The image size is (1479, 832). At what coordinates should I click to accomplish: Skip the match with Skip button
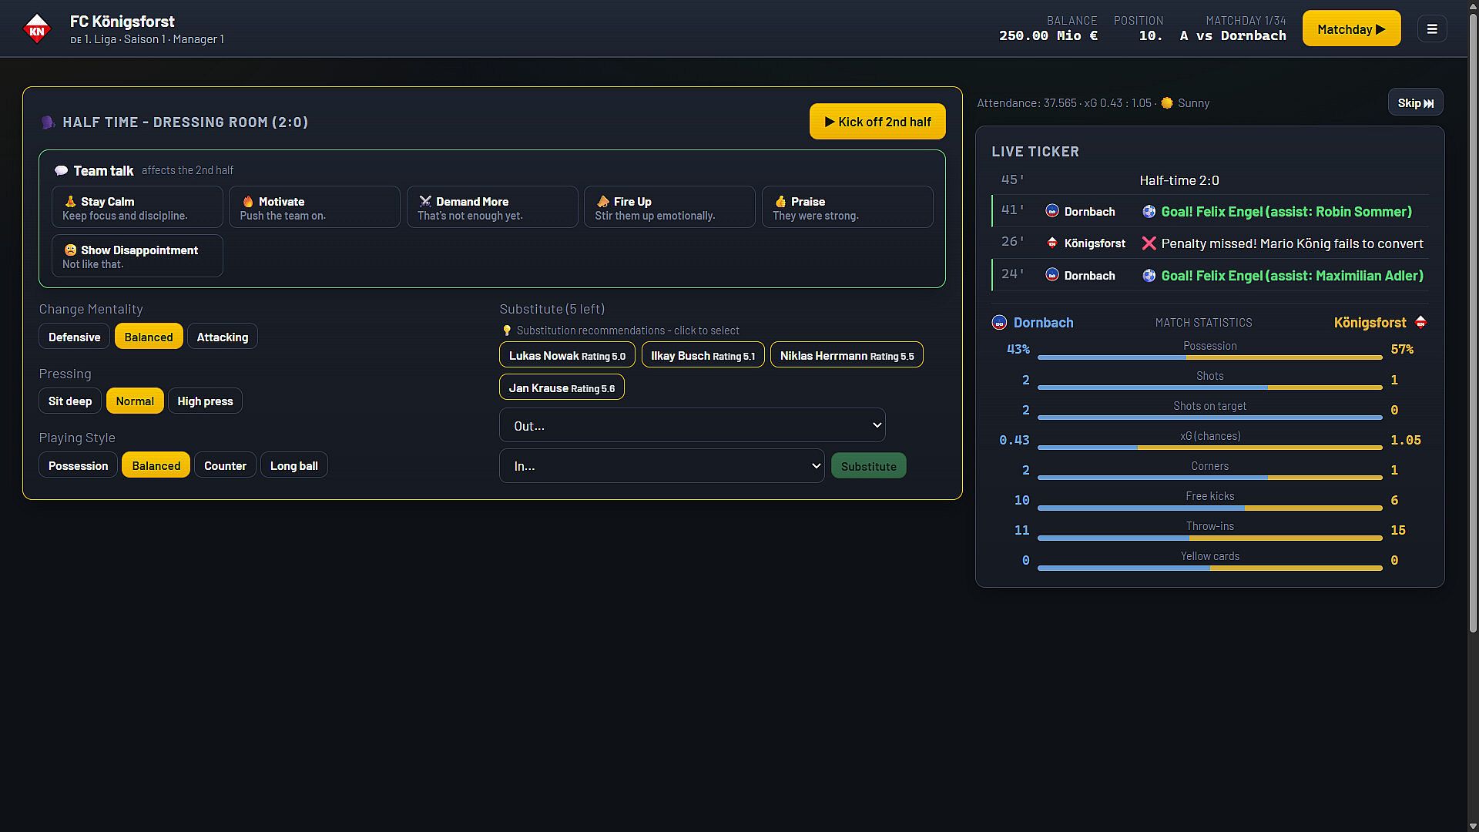(x=1415, y=102)
